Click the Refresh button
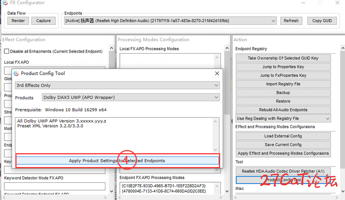 291,21
